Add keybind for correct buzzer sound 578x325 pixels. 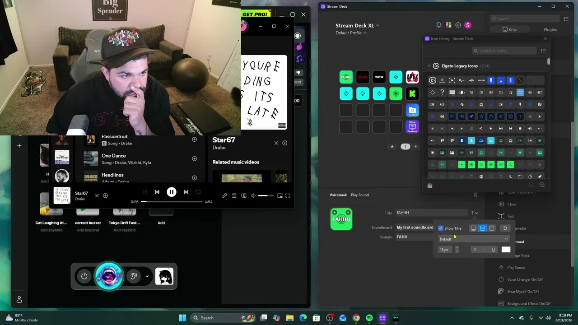coord(88,230)
